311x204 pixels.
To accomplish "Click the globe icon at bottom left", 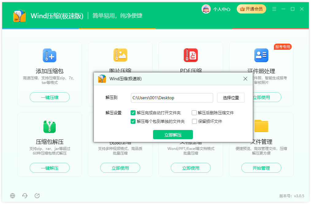I will point(13,196).
